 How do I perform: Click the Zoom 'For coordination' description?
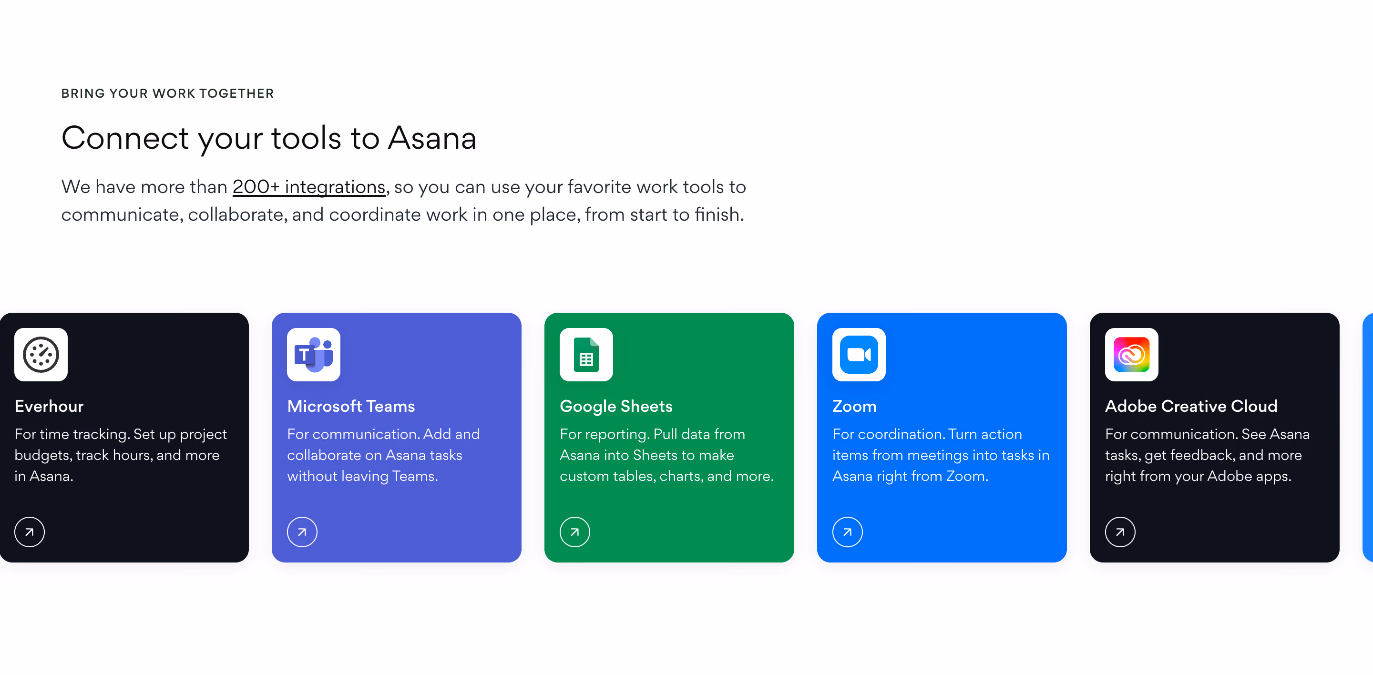pos(941,455)
